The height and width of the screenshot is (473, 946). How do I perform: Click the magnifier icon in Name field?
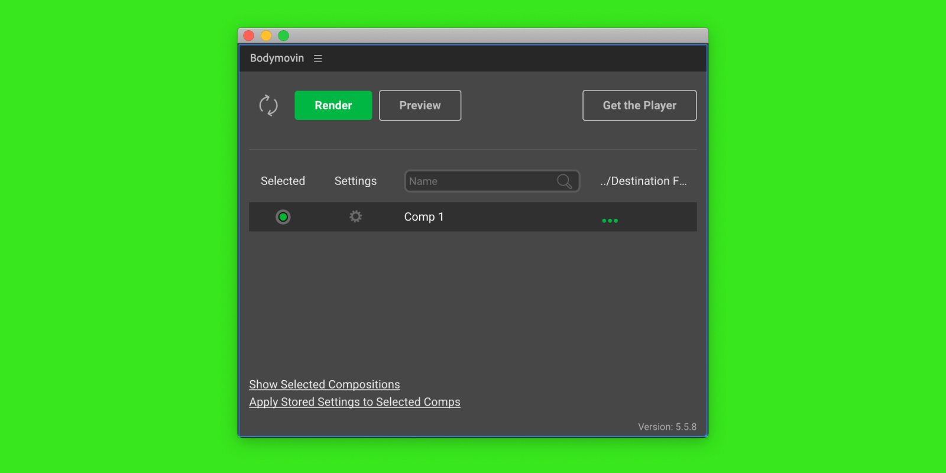[x=564, y=182]
